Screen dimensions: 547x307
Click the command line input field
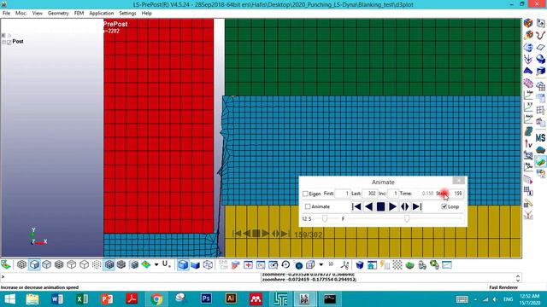click(130, 277)
